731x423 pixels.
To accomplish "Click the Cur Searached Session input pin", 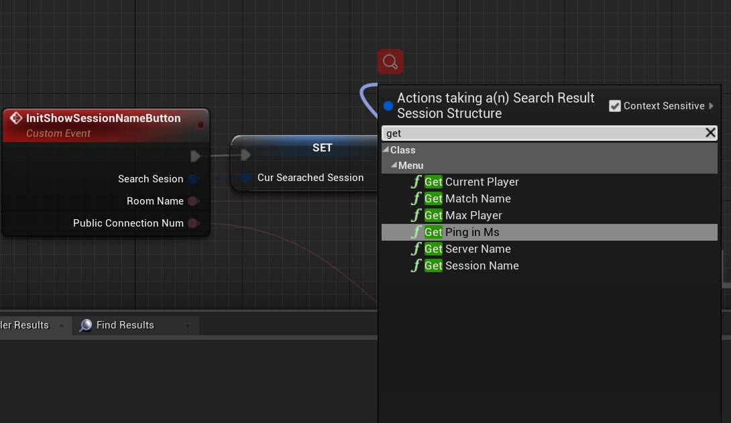I will [247, 178].
